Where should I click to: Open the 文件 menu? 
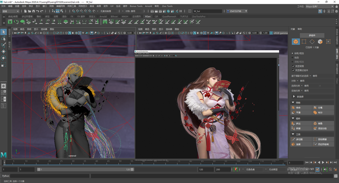tap(3, 6)
